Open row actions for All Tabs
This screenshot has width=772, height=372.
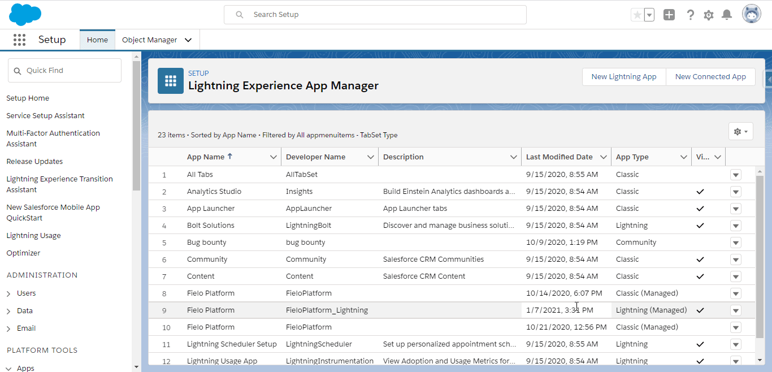pos(735,175)
